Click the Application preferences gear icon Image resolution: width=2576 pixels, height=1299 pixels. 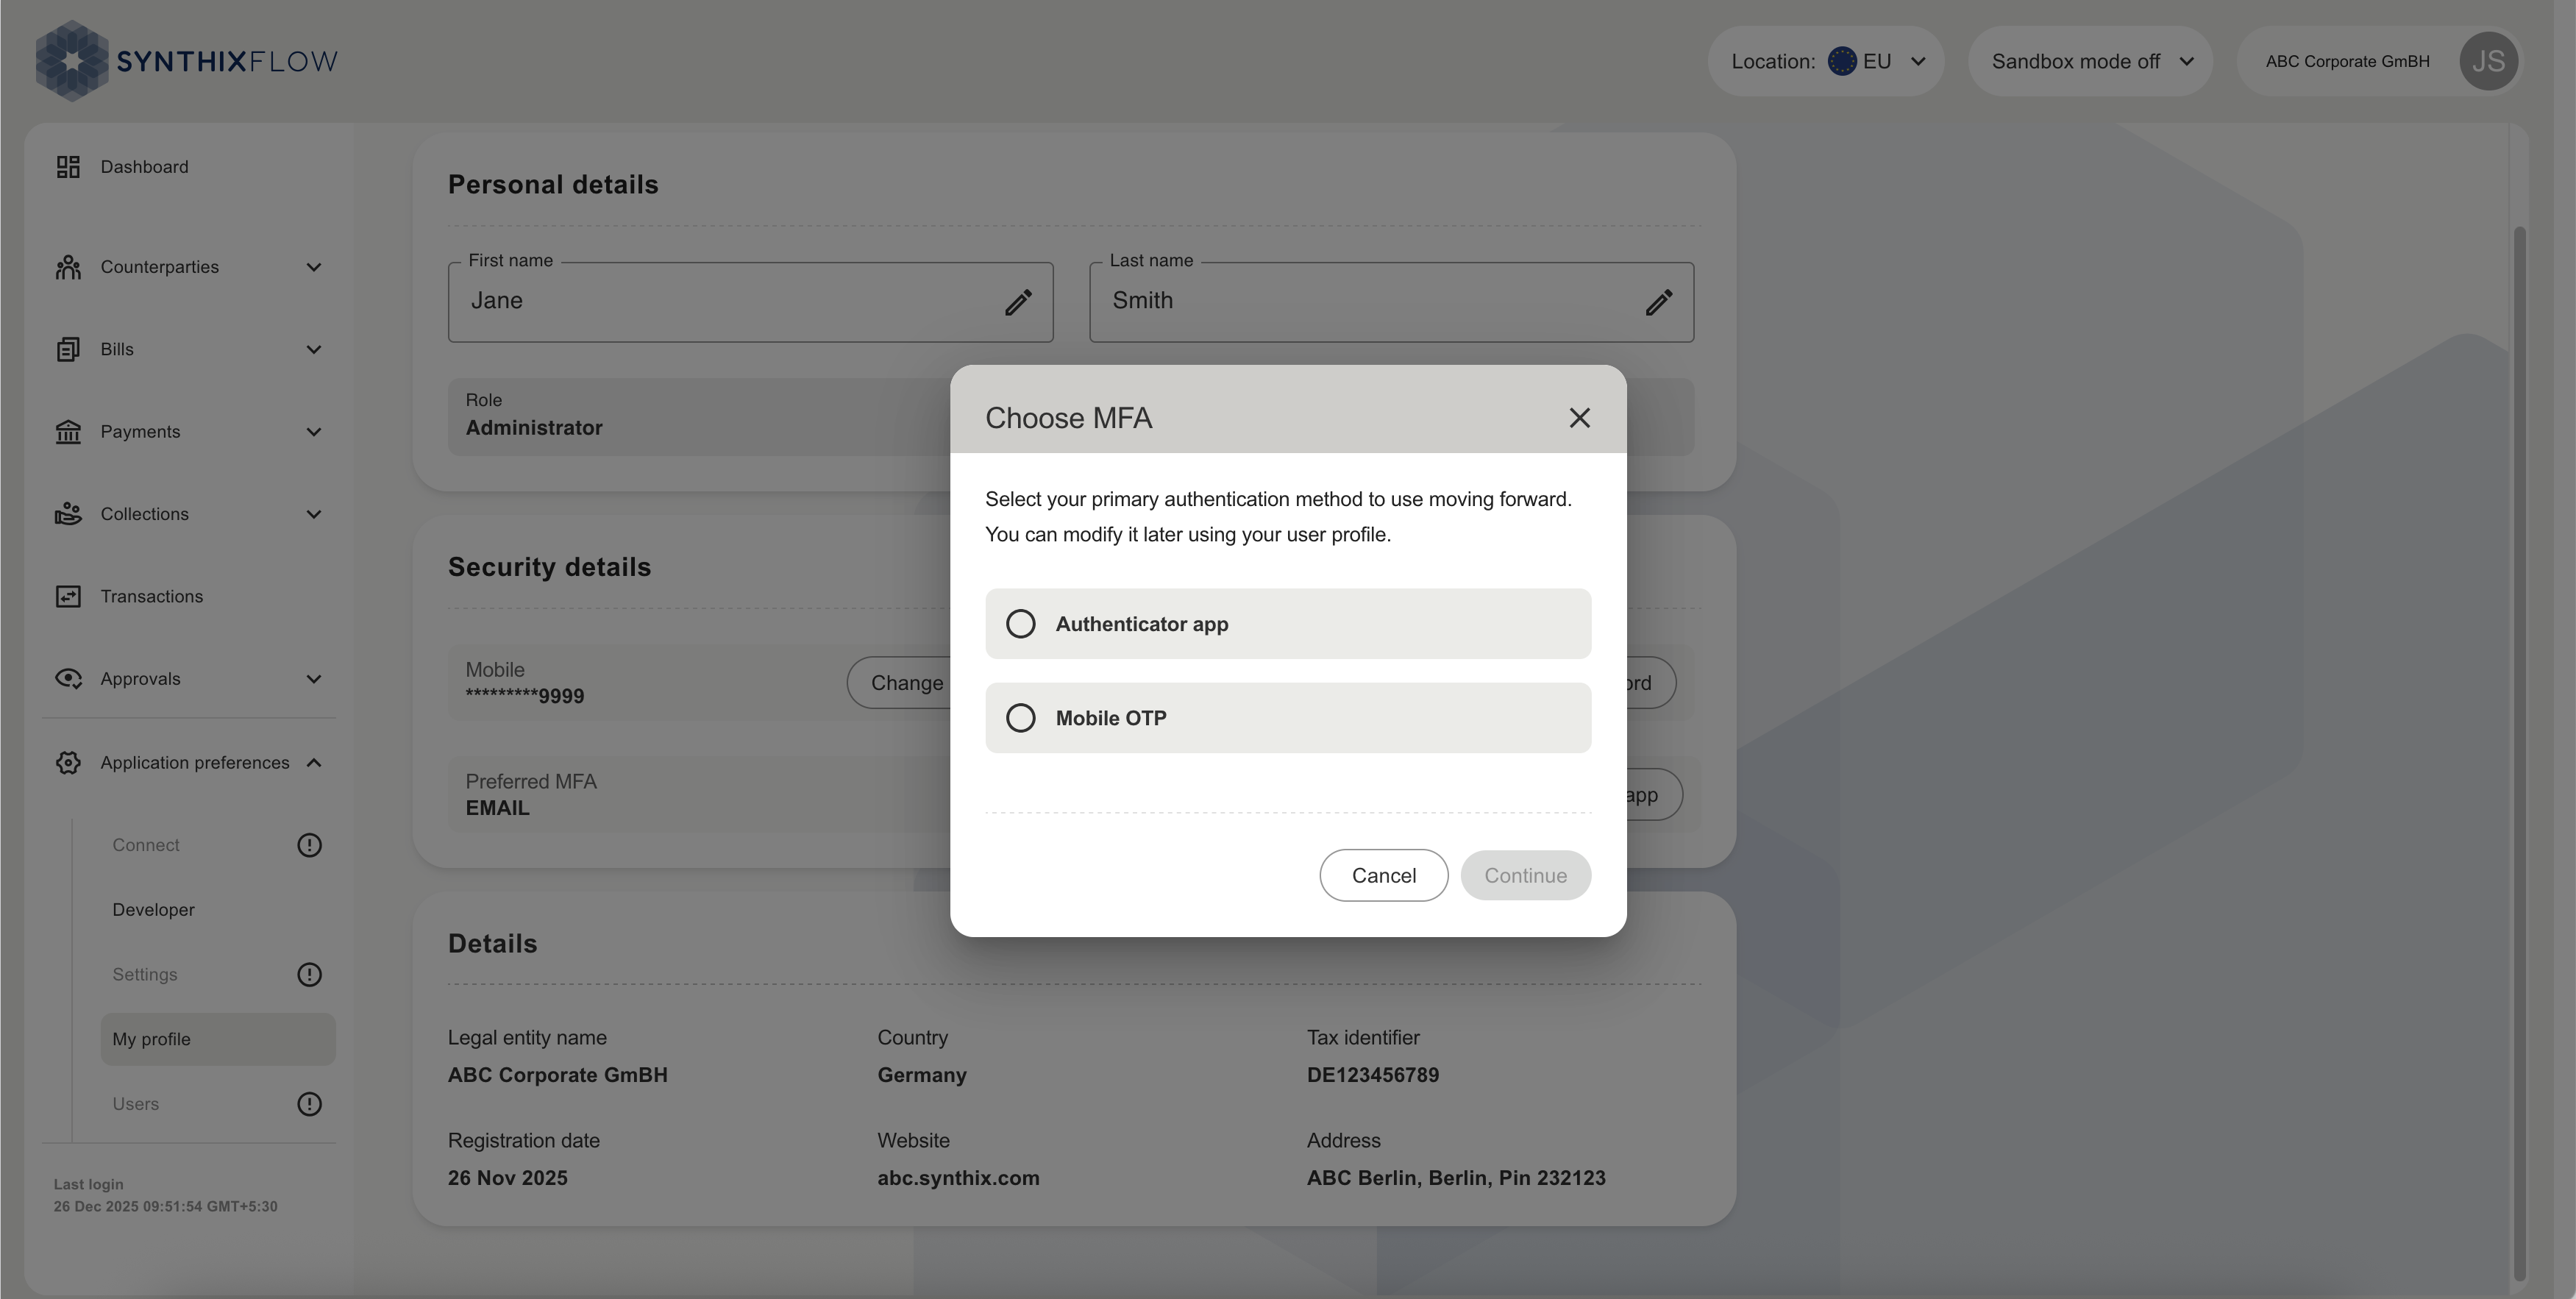coord(68,763)
